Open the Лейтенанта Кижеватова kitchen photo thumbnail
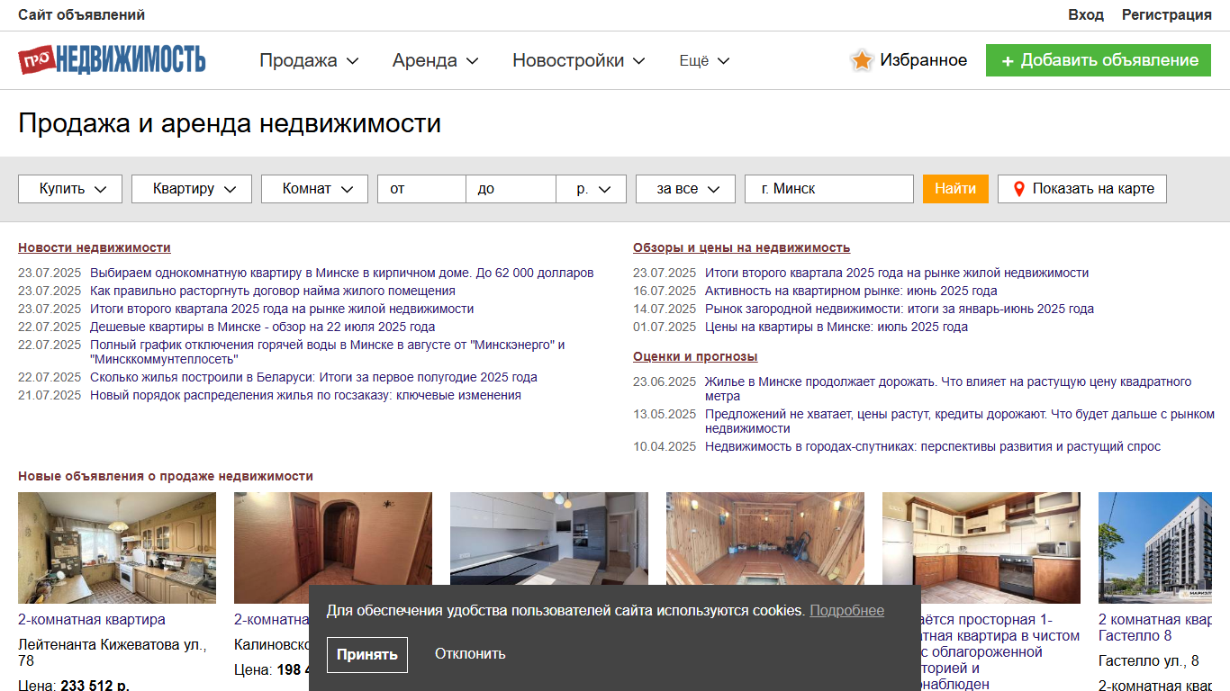This screenshot has height=691, width=1230. [117, 548]
